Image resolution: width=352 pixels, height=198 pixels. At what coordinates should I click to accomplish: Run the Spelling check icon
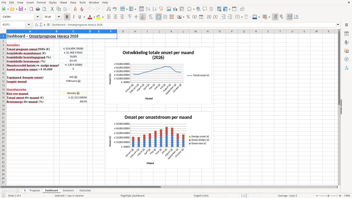pos(115,9)
